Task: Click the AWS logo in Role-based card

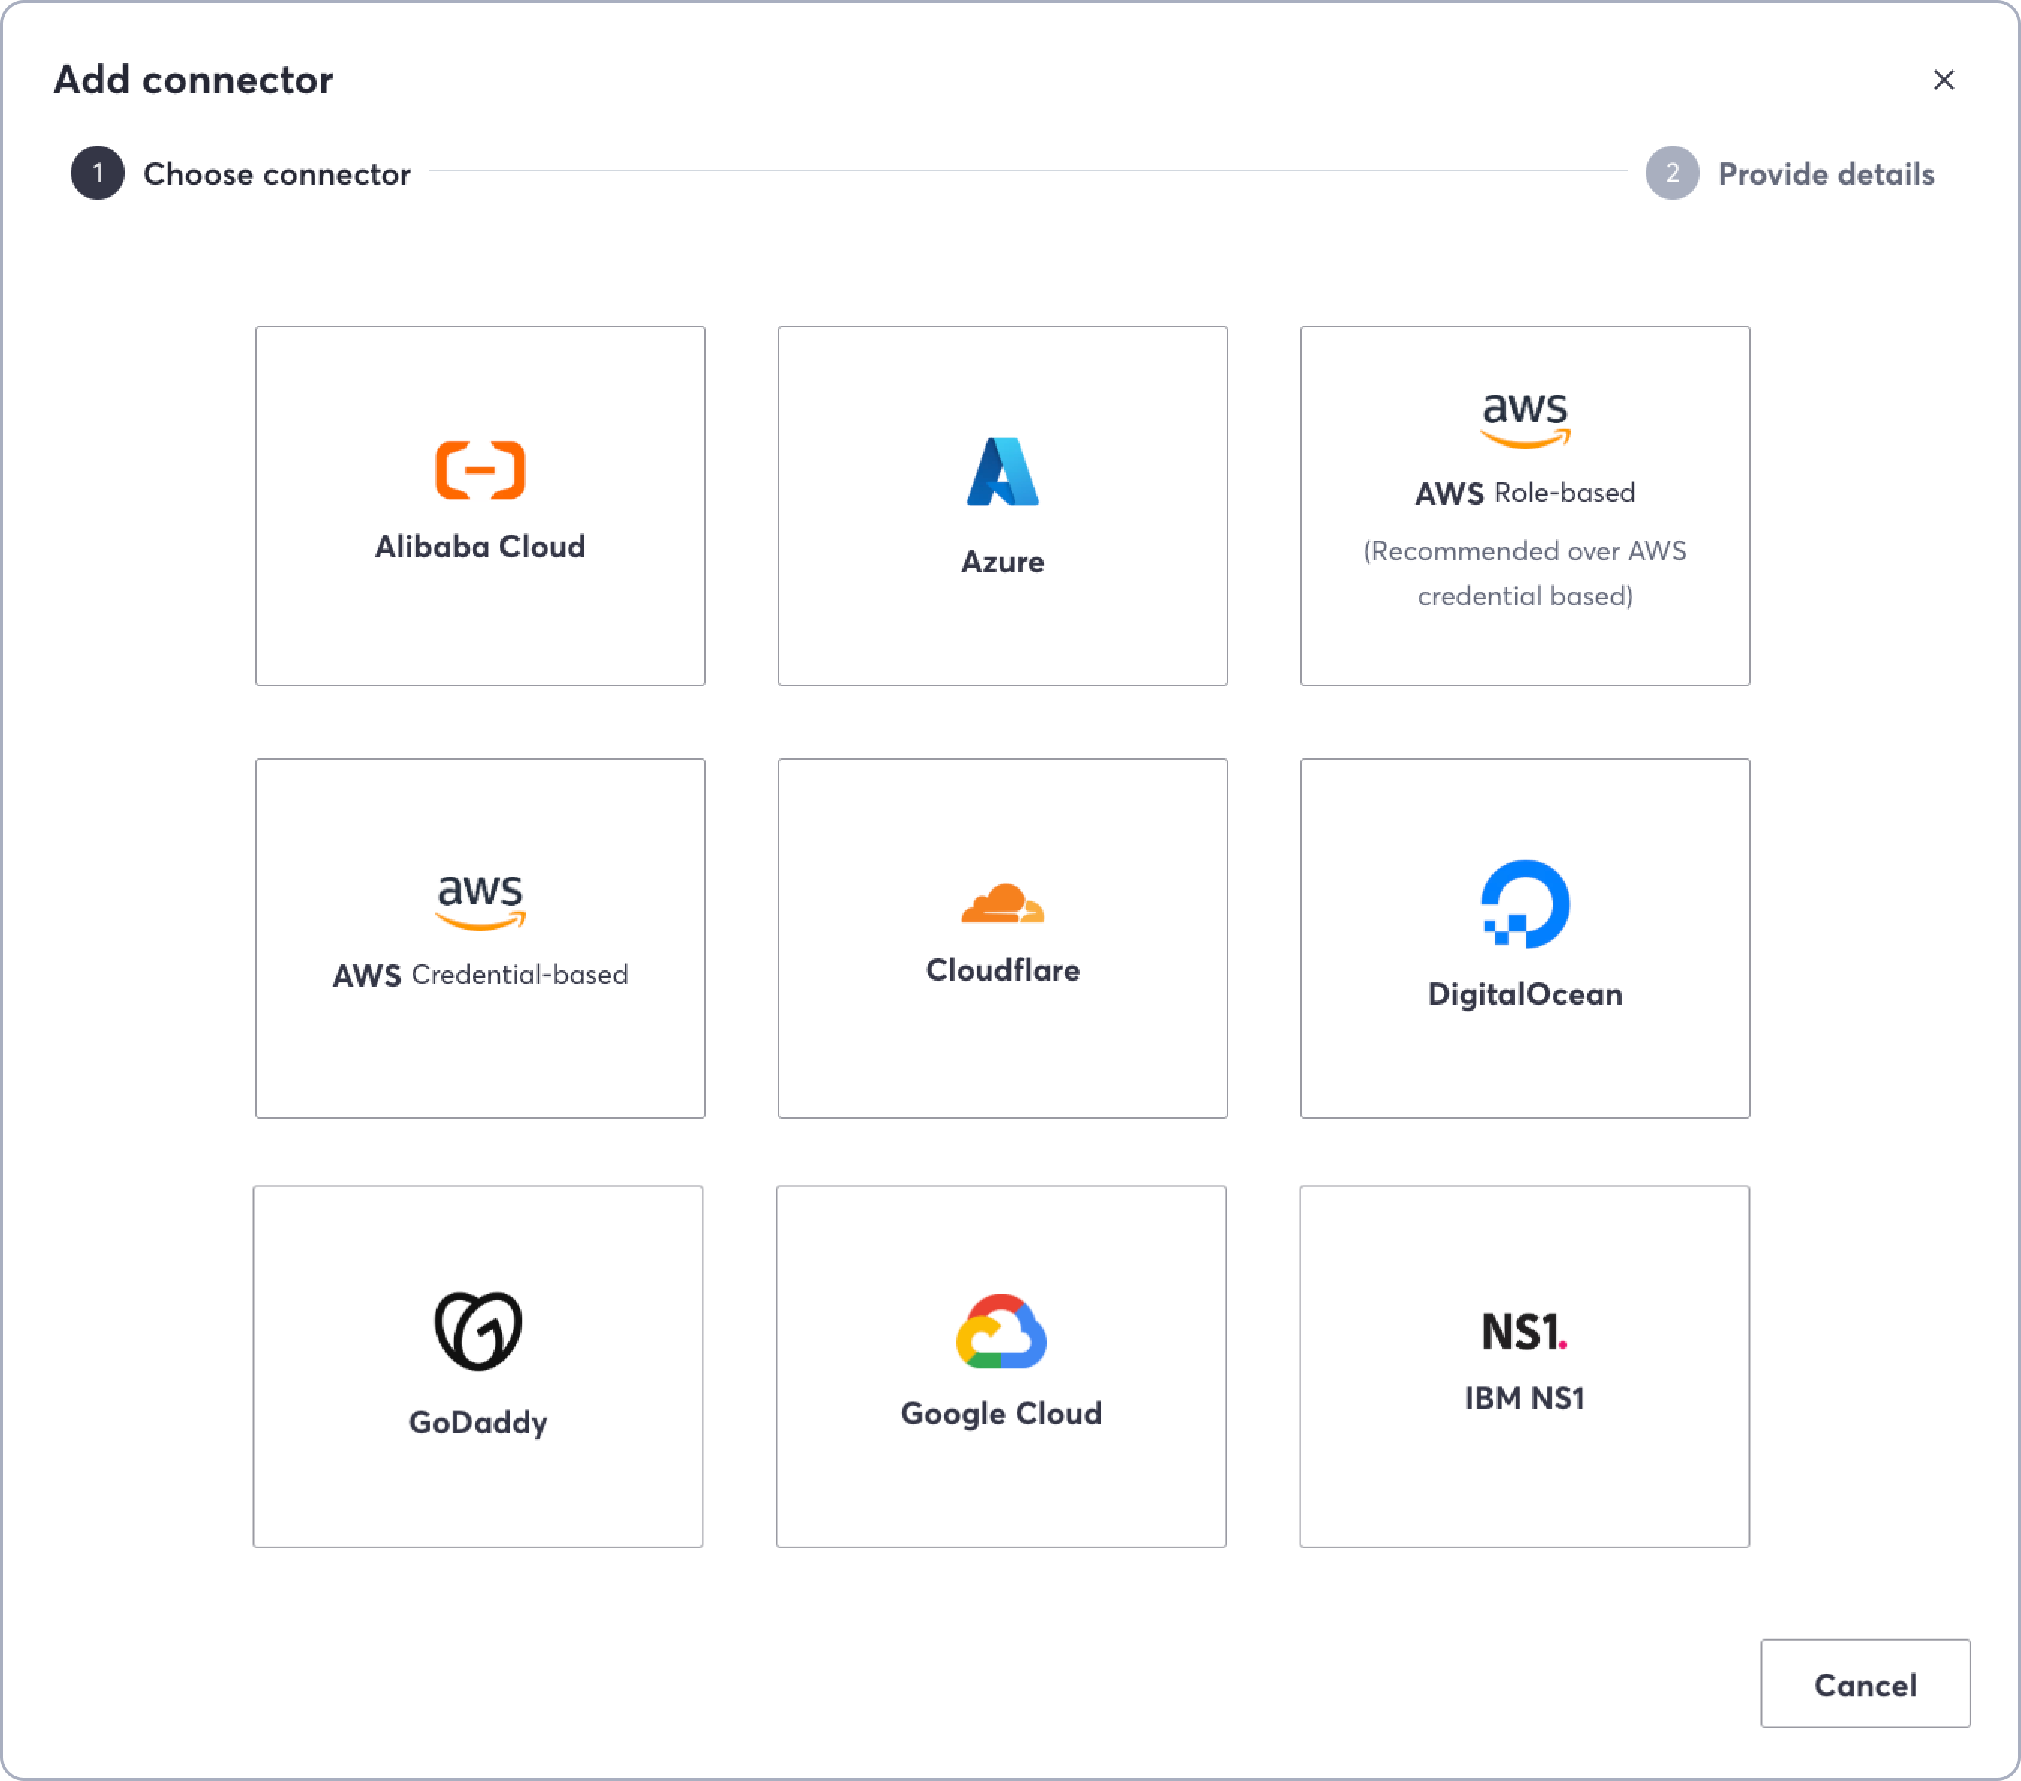Action: pos(1524,419)
